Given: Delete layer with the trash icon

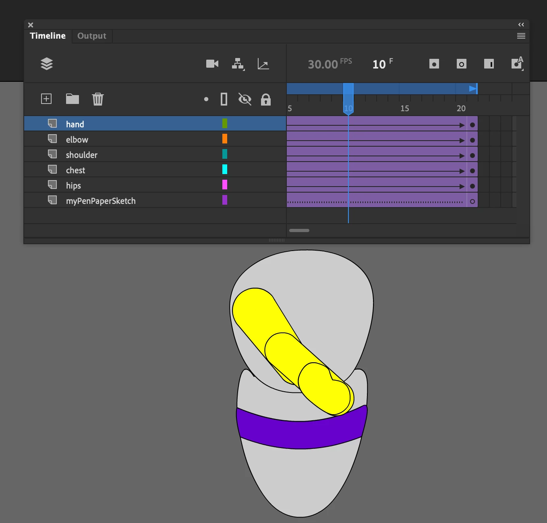Looking at the screenshot, I should [98, 99].
